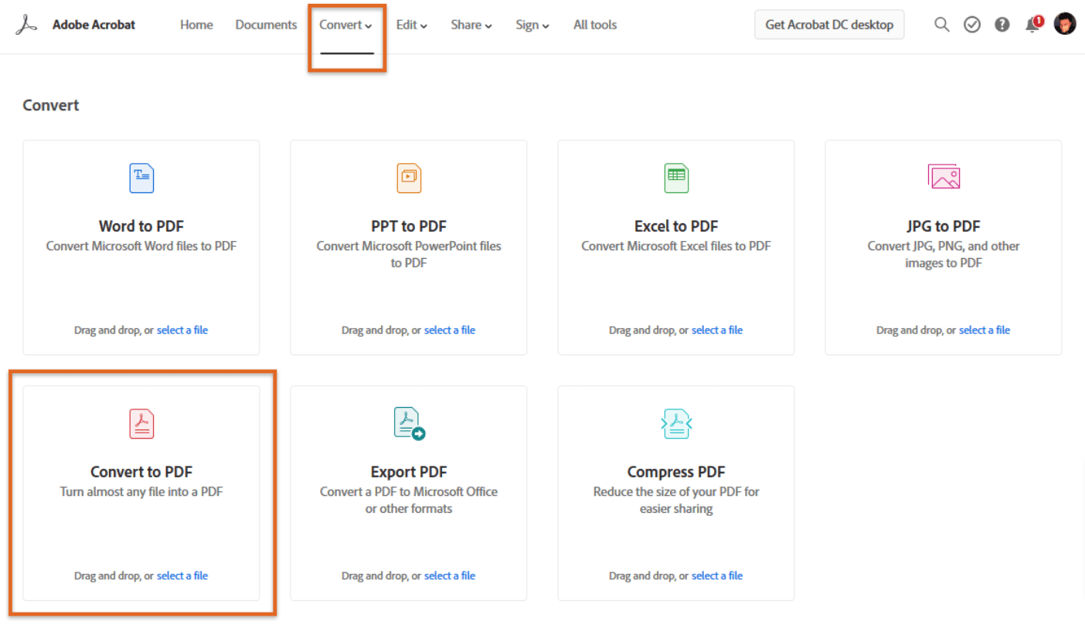Click the Word to PDF document icon
Viewport: 1085px width, 638px height.
141,178
